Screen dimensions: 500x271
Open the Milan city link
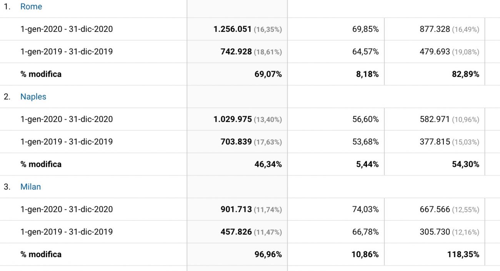pos(30,187)
